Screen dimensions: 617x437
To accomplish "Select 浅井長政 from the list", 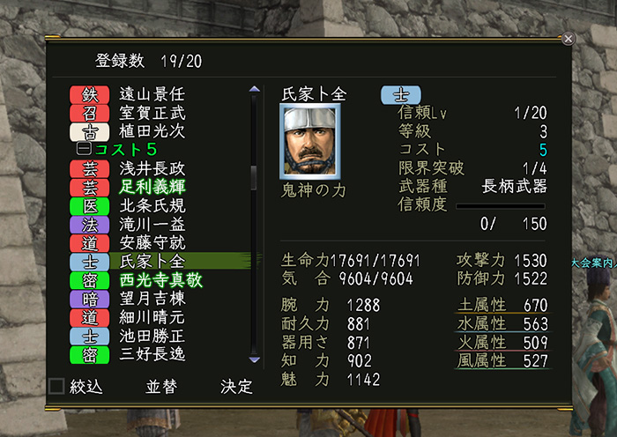I will [x=152, y=169].
